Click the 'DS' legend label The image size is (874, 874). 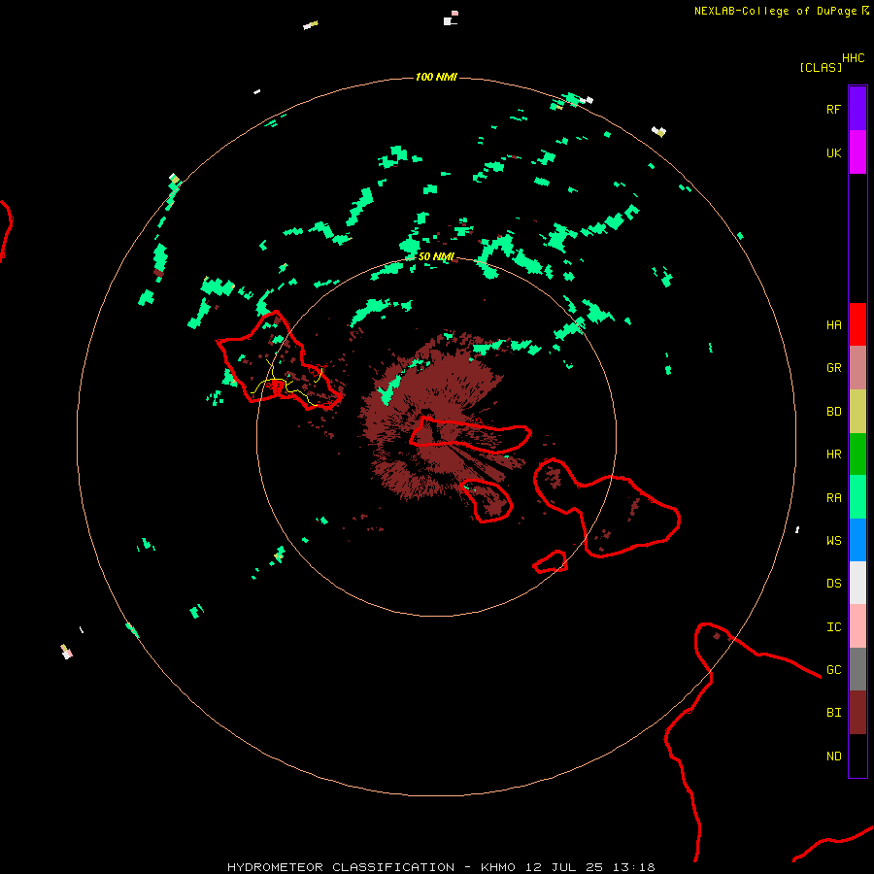(833, 584)
